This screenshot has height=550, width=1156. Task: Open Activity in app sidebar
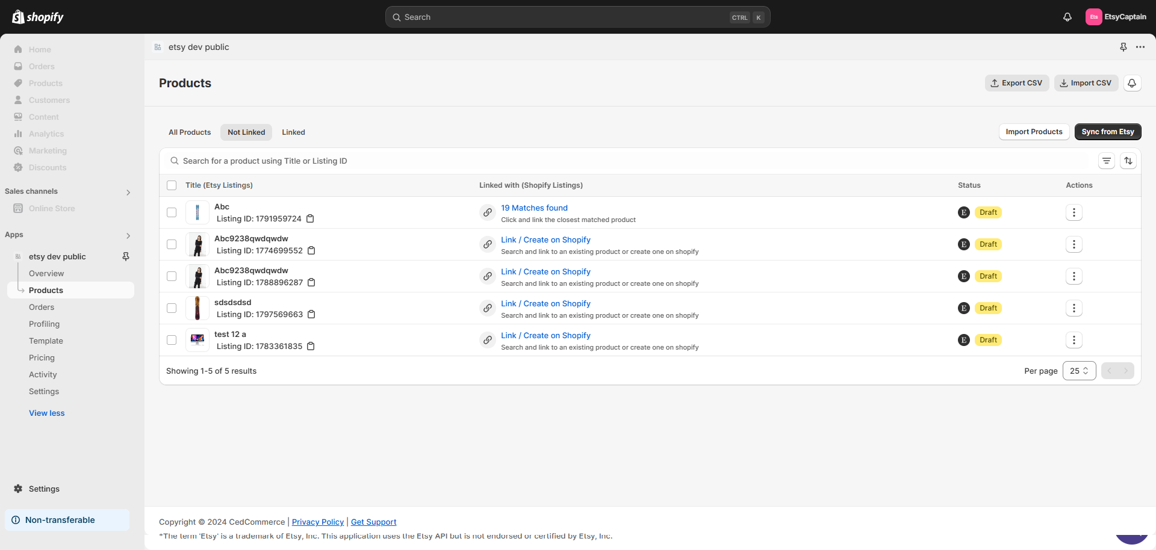pyautogui.click(x=43, y=374)
